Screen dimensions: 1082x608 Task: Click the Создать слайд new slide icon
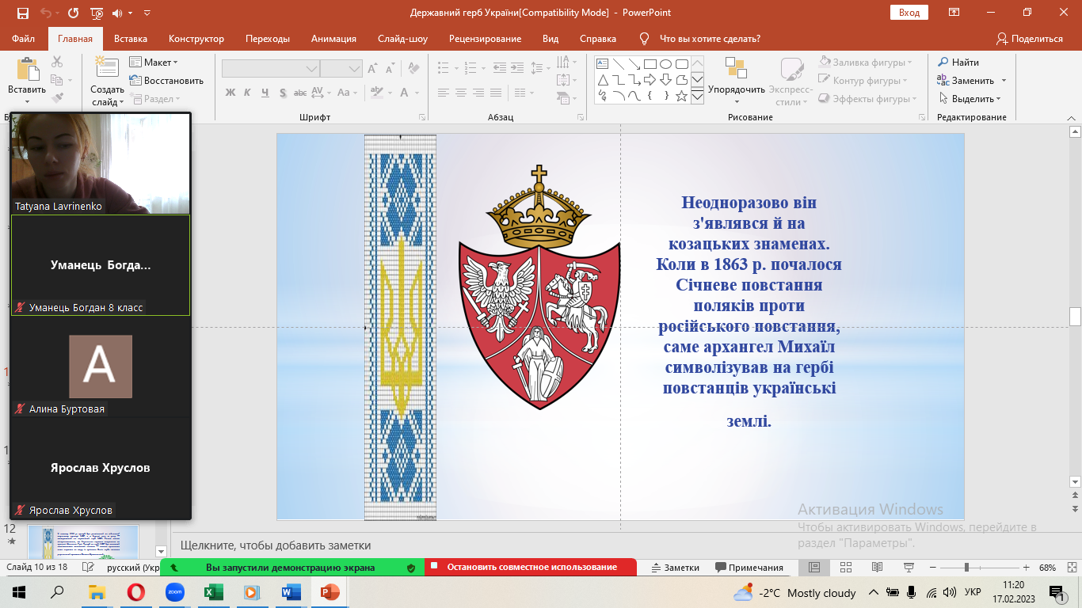[107, 68]
